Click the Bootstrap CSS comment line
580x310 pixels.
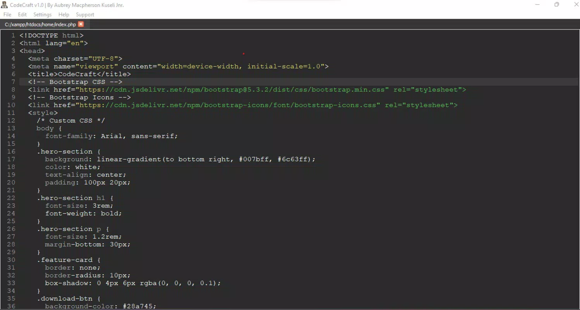75,82
